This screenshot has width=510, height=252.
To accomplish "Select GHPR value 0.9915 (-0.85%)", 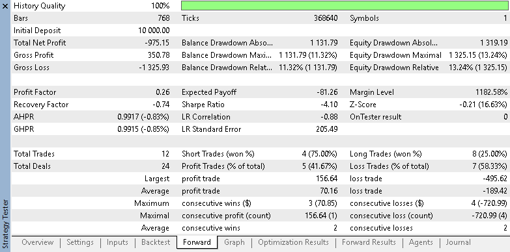I will coord(143,129).
